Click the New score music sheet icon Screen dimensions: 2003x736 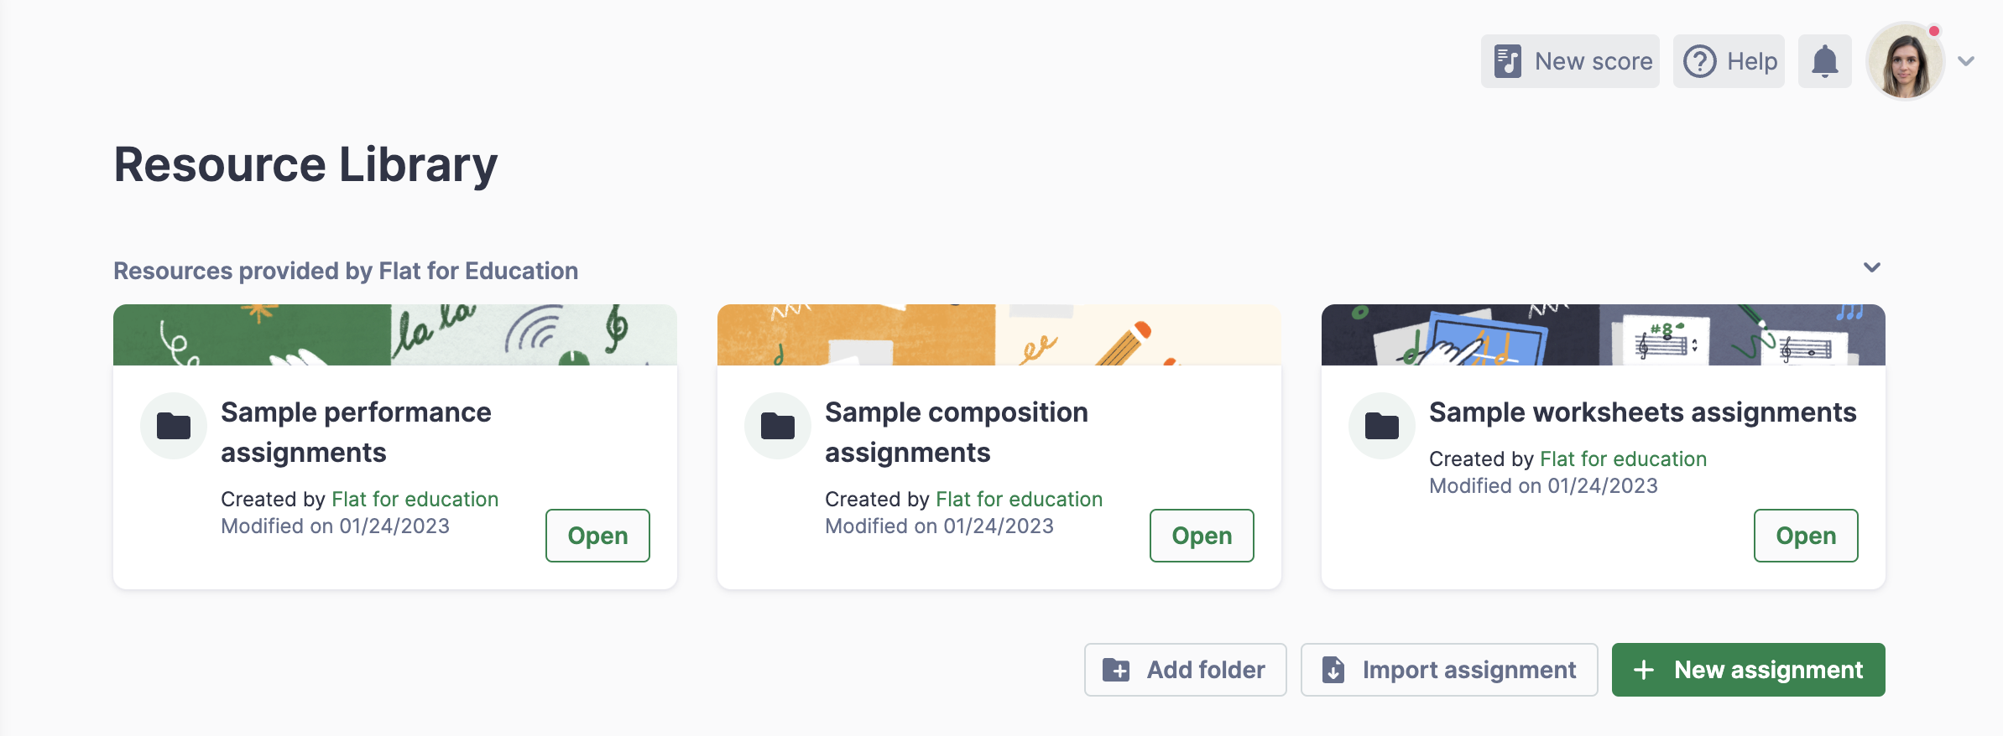click(1507, 61)
